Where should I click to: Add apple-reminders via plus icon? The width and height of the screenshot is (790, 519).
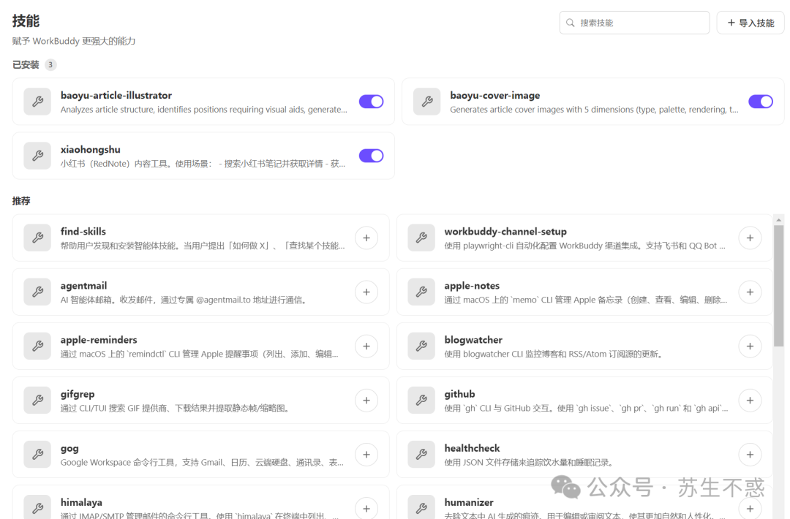(x=366, y=346)
